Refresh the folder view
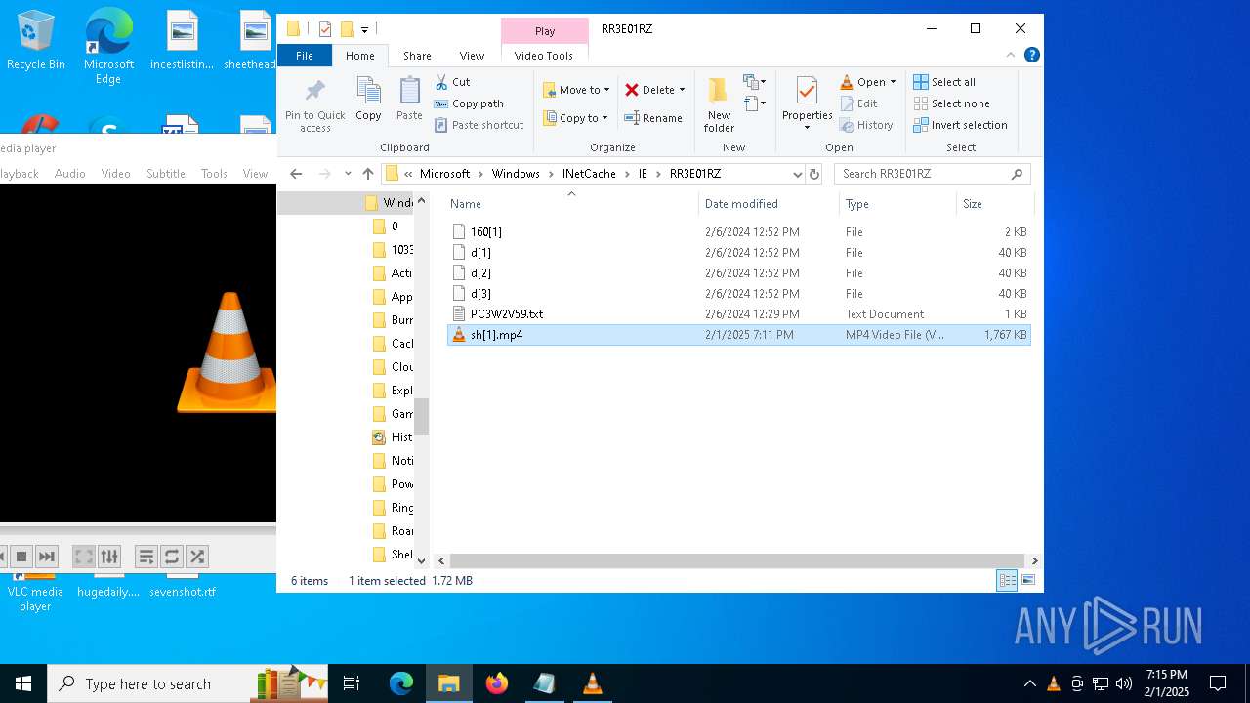1250x703 pixels. pyautogui.click(x=814, y=174)
